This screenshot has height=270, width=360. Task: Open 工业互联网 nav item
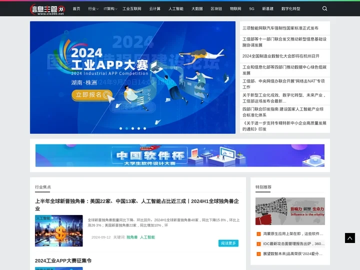click(x=132, y=8)
